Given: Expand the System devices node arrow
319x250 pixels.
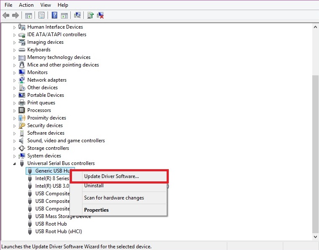Looking at the screenshot, I should [x=14, y=156].
